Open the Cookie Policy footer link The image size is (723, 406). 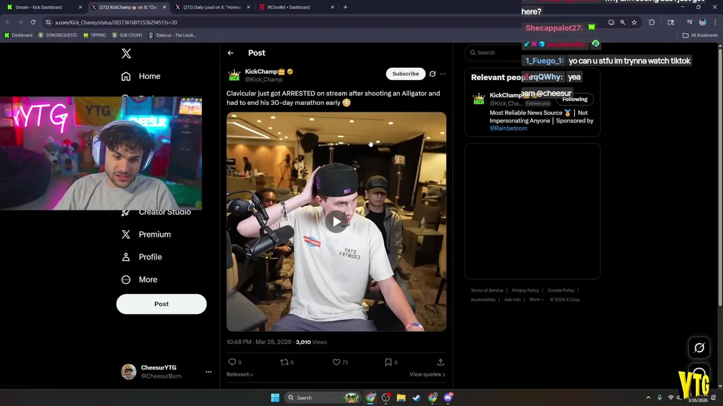pos(561,290)
